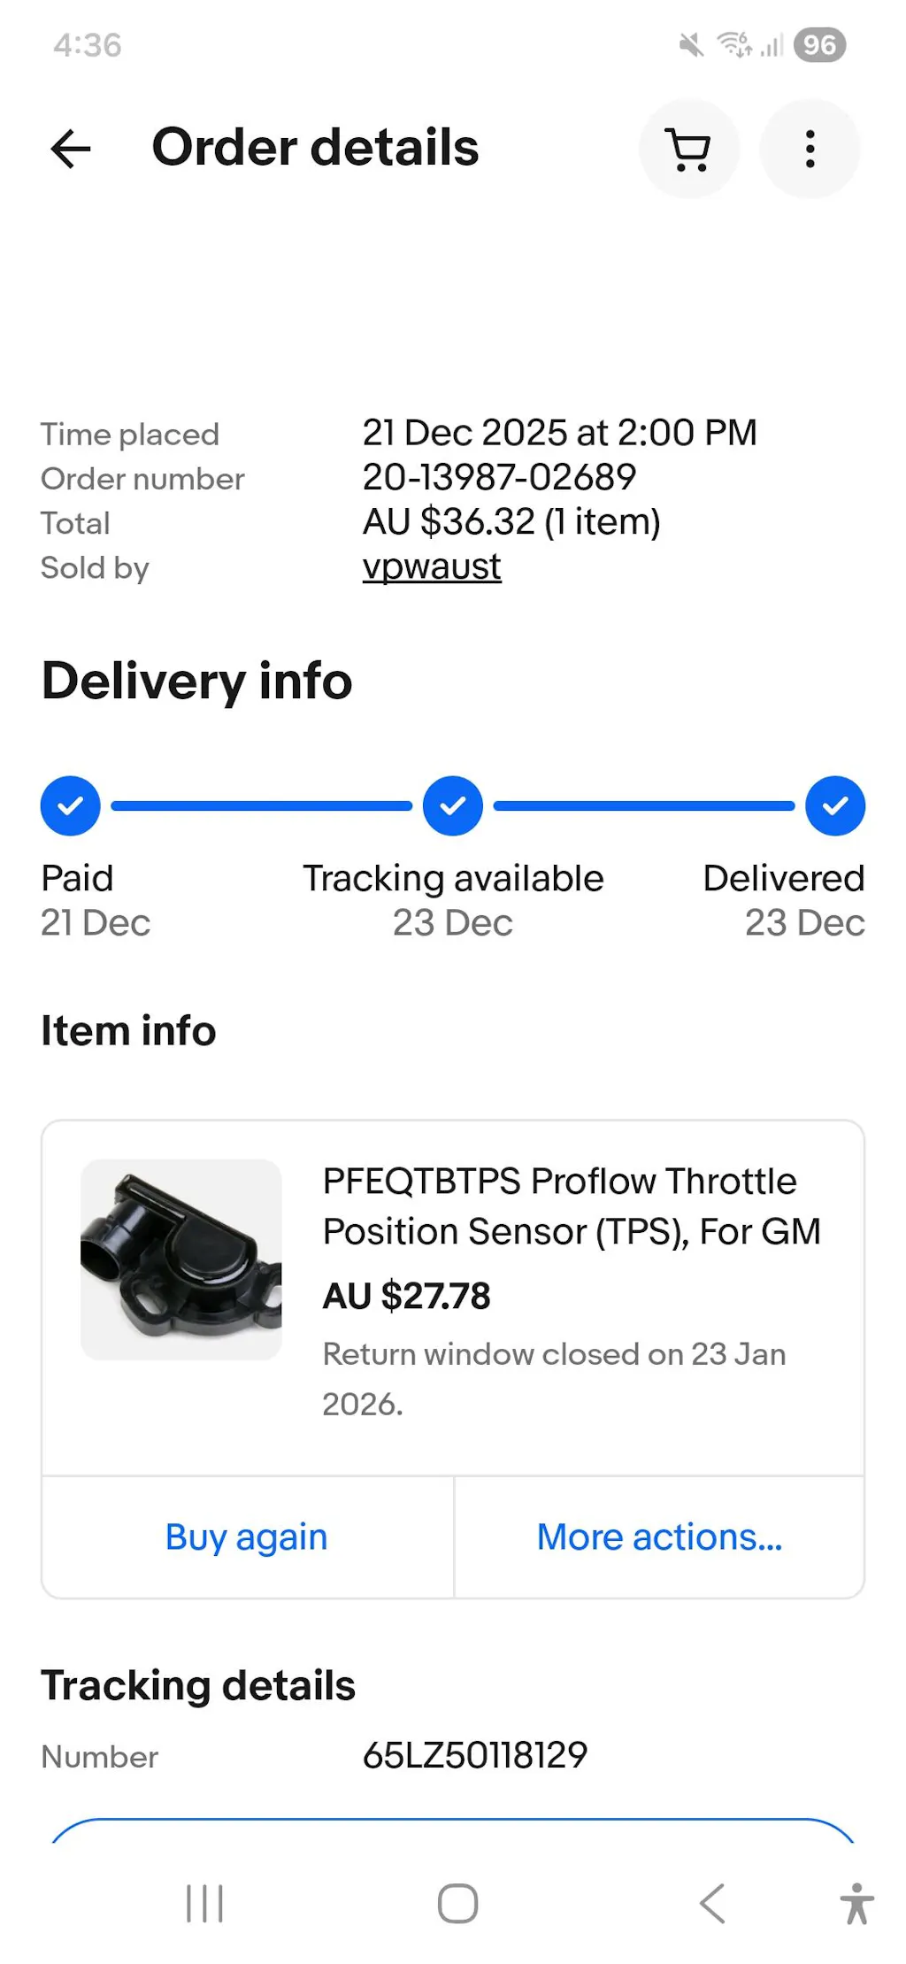906x1964 pixels.
Task: Tap the Tracking available checkmark
Action: point(453,806)
